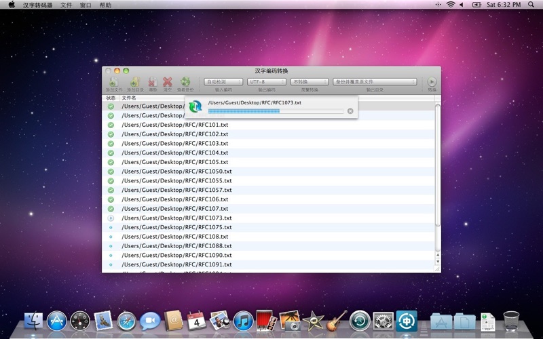Image resolution: width=543 pixels, height=339 pixels.
Task: Open the output directory dropdown (备份并覆盖原文件)
Action: tap(375, 82)
